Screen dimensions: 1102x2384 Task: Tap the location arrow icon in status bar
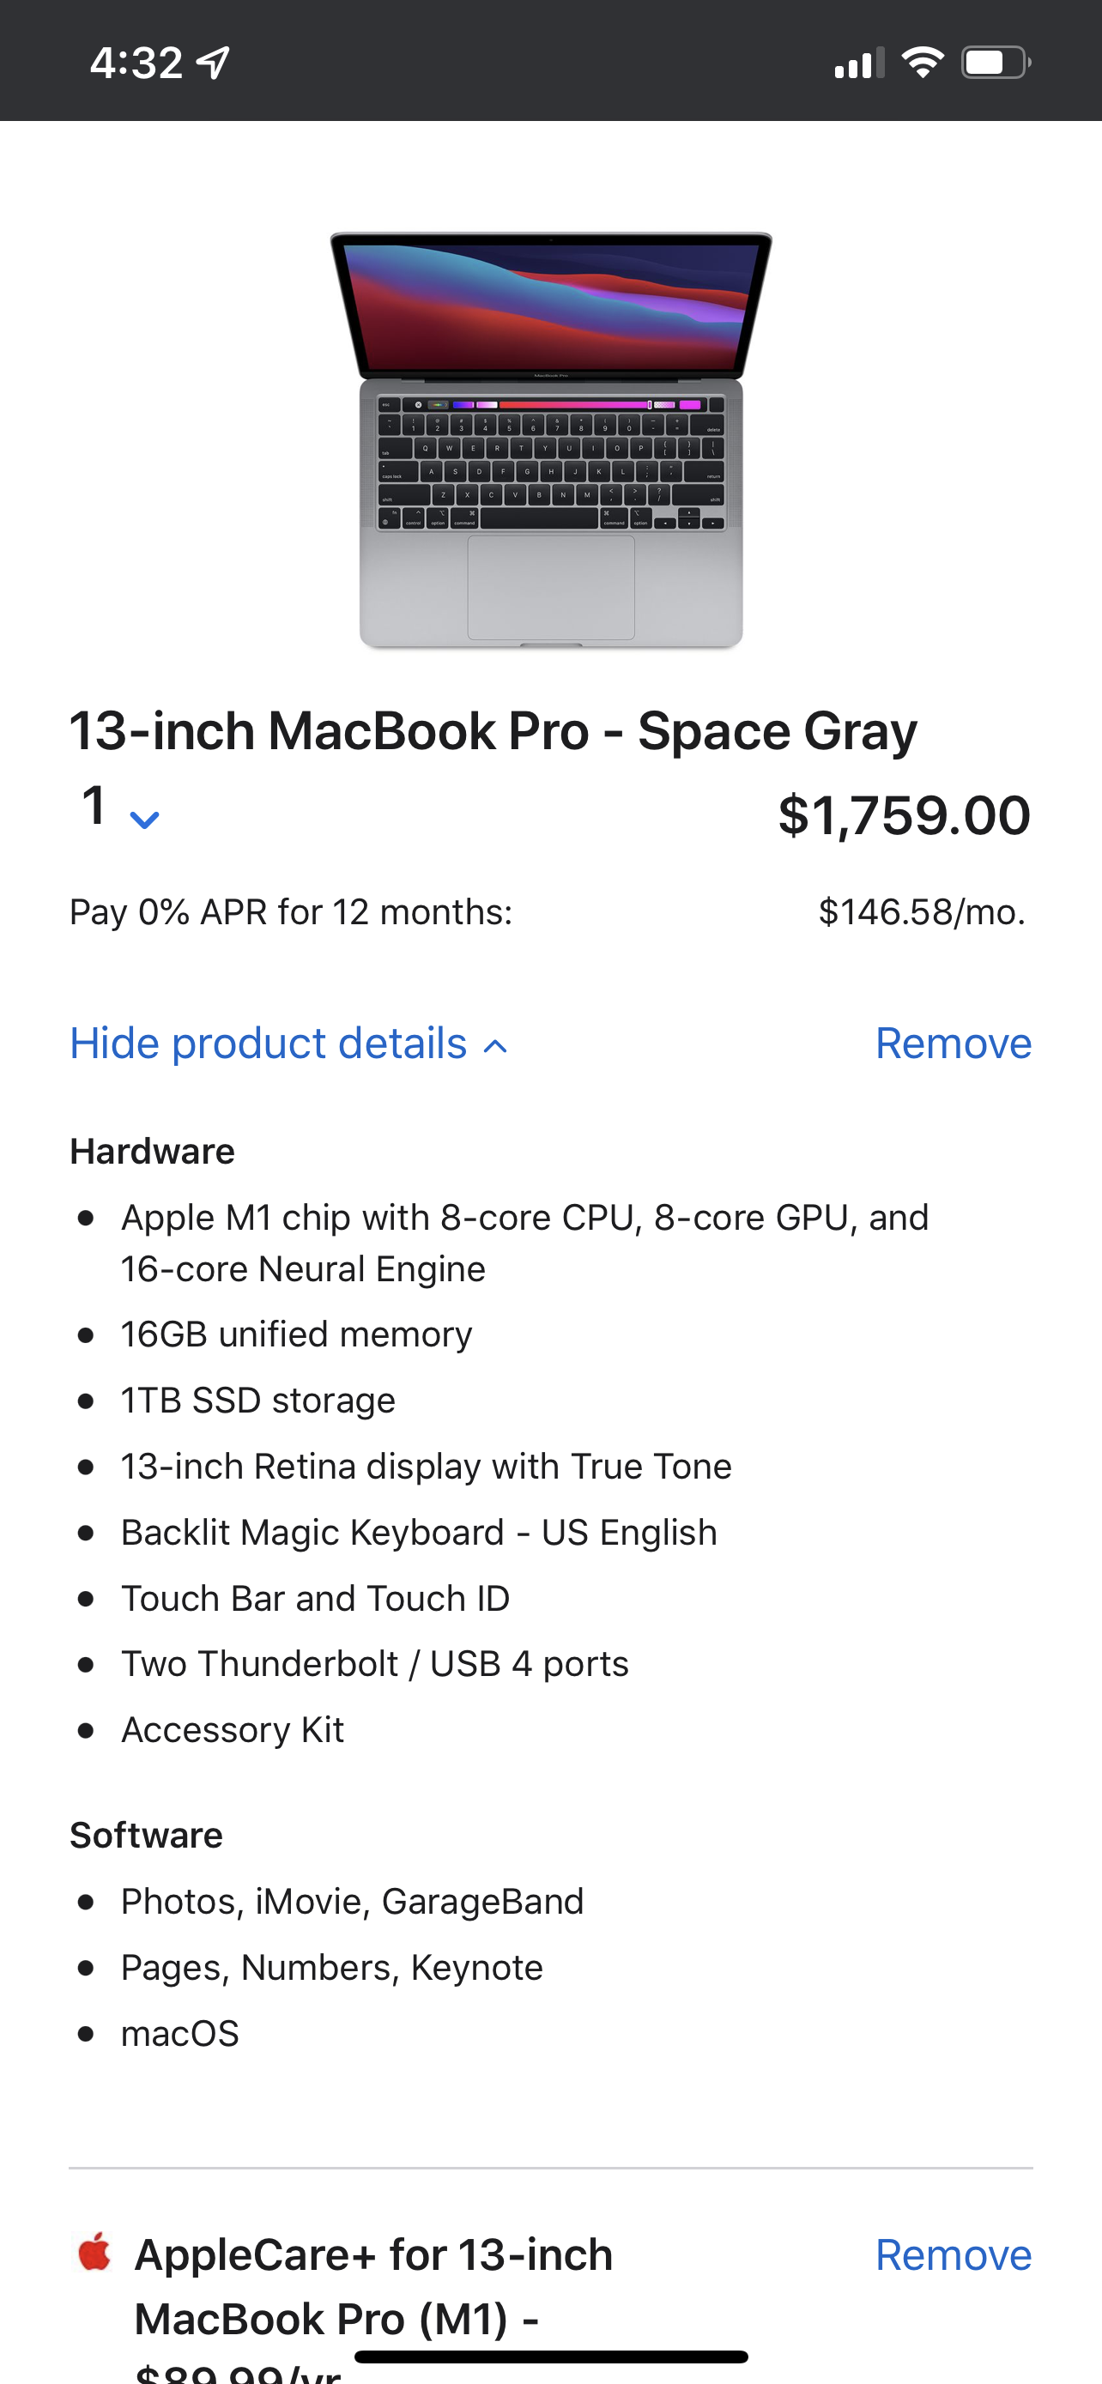pyautogui.click(x=214, y=63)
